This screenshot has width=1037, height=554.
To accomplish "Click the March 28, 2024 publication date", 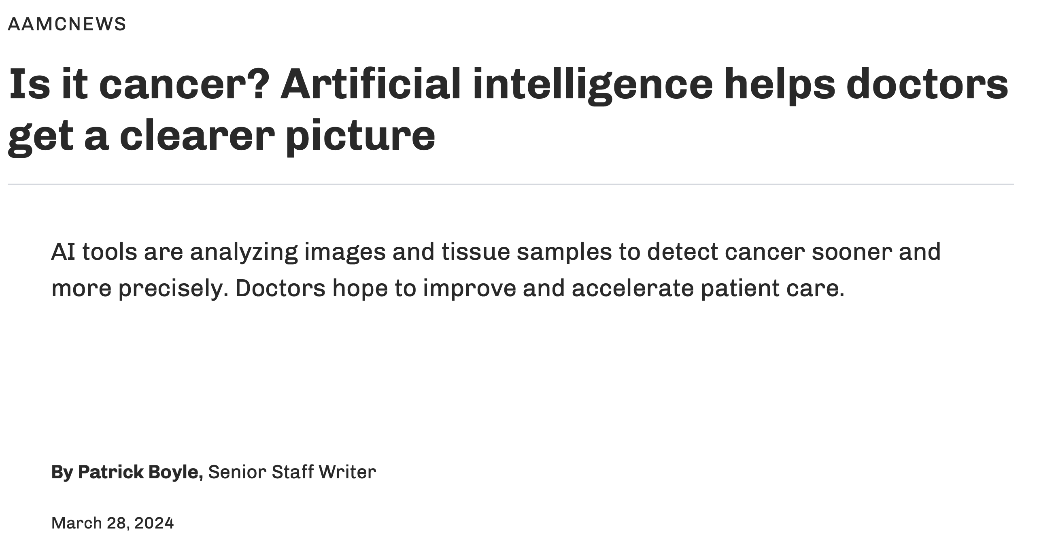I will pos(113,523).
